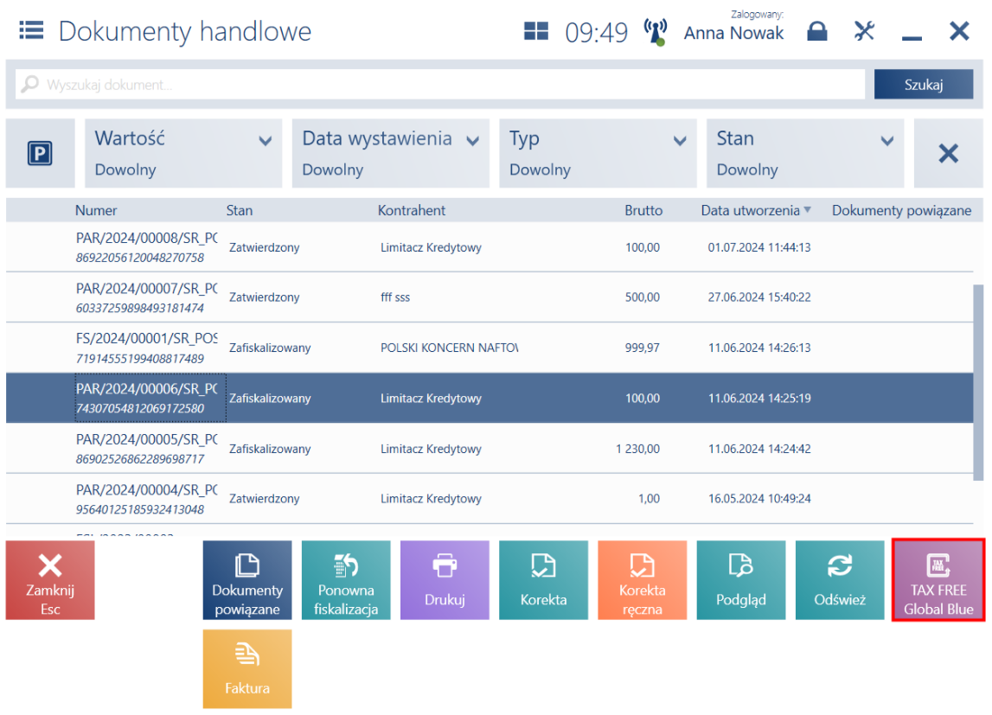
Task: Open the Stan filter dropdown
Action: pyautogui.click(x=804, y=153)
